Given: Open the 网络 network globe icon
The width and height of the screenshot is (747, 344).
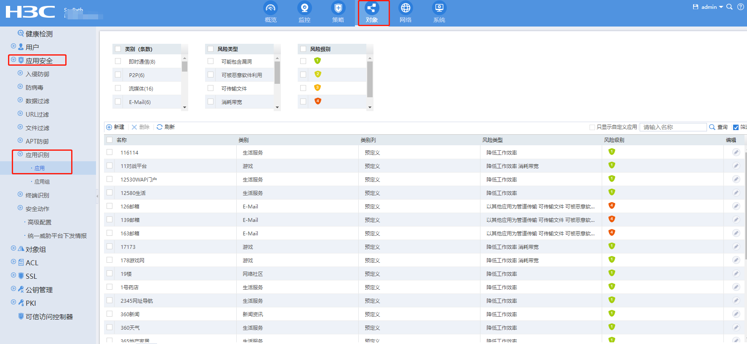Looking at the screenshot, I should coord(406,8).
